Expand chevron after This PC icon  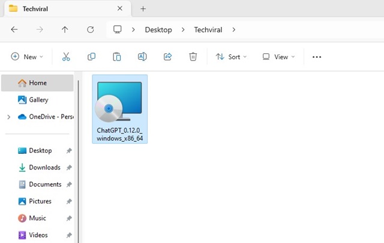click(x=133, y=29)
